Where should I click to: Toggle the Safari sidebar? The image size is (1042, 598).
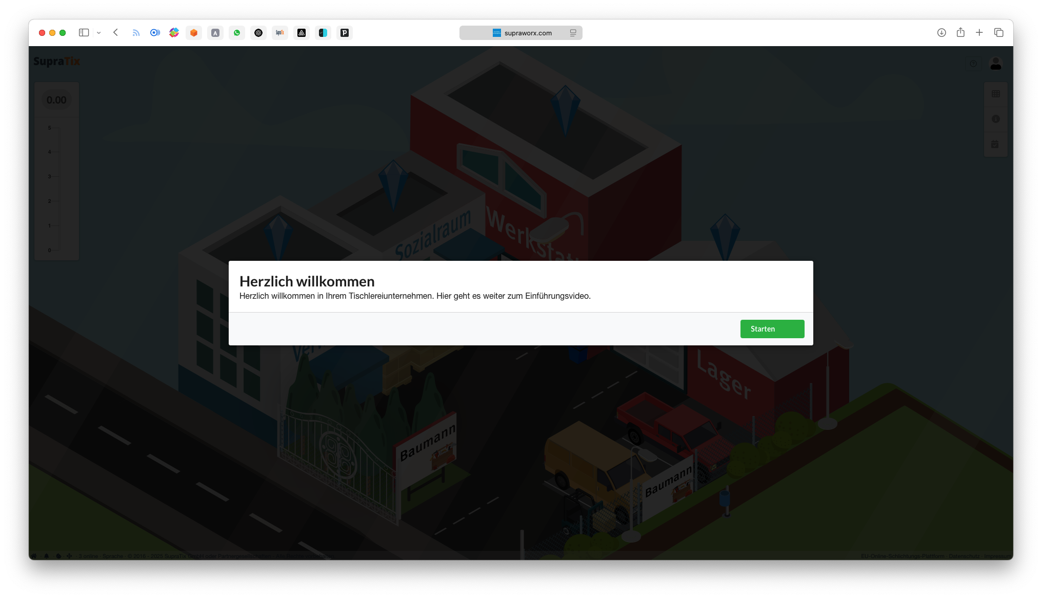(x=84, y=33)
